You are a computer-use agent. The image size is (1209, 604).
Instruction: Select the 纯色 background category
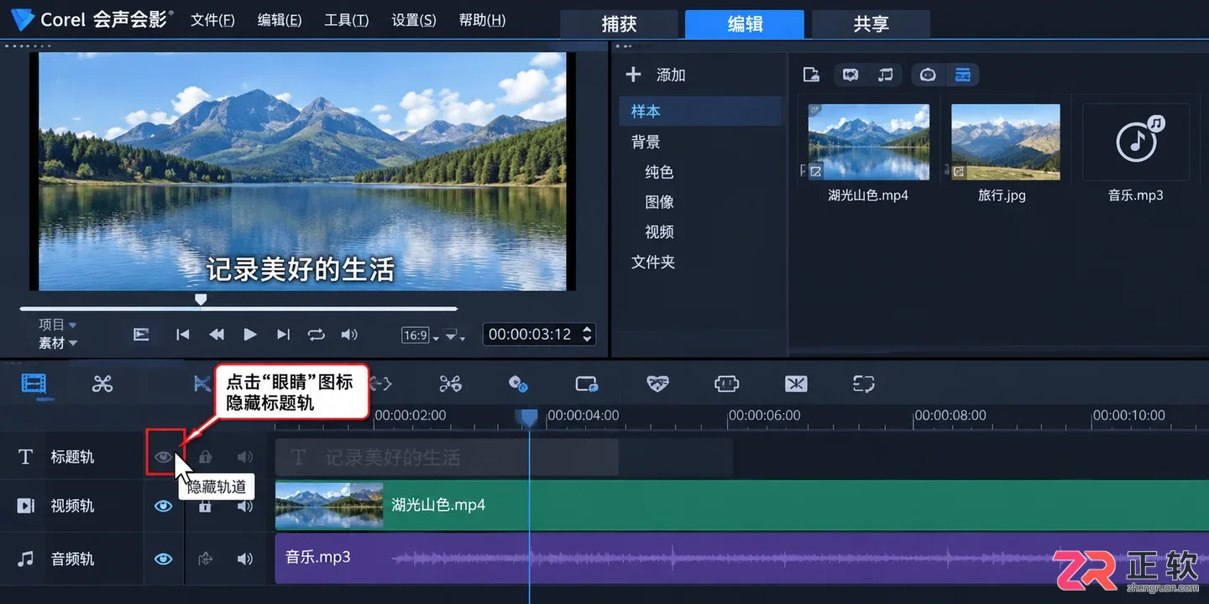click(659, 172)
